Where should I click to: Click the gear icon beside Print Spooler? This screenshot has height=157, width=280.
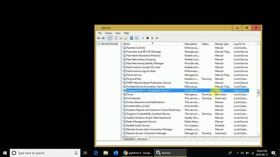tap(124, 98)
